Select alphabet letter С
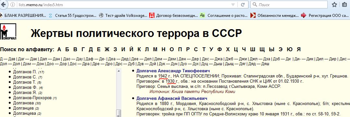Viewport: 350px width, 117px height. [x=196, y=50]
